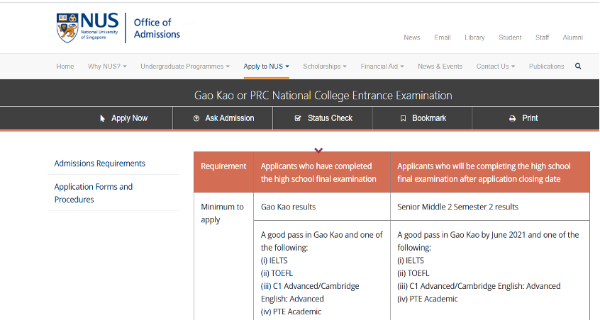Click the Print printer icon

pyautogui.click(x=512, y=118)
